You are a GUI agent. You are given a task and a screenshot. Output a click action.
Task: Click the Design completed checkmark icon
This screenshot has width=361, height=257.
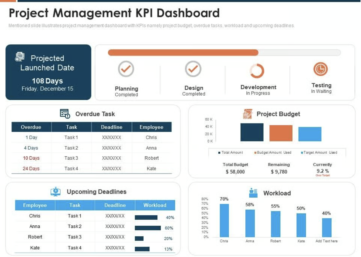coord(193,69)
